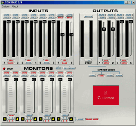
Task: Solo output channel 4
Action: 129,18
